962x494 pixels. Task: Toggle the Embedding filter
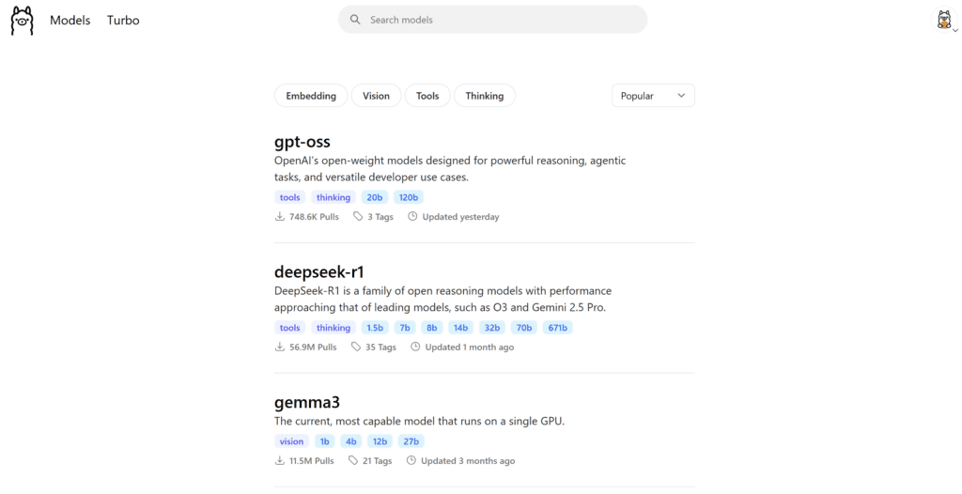(311, 96)
